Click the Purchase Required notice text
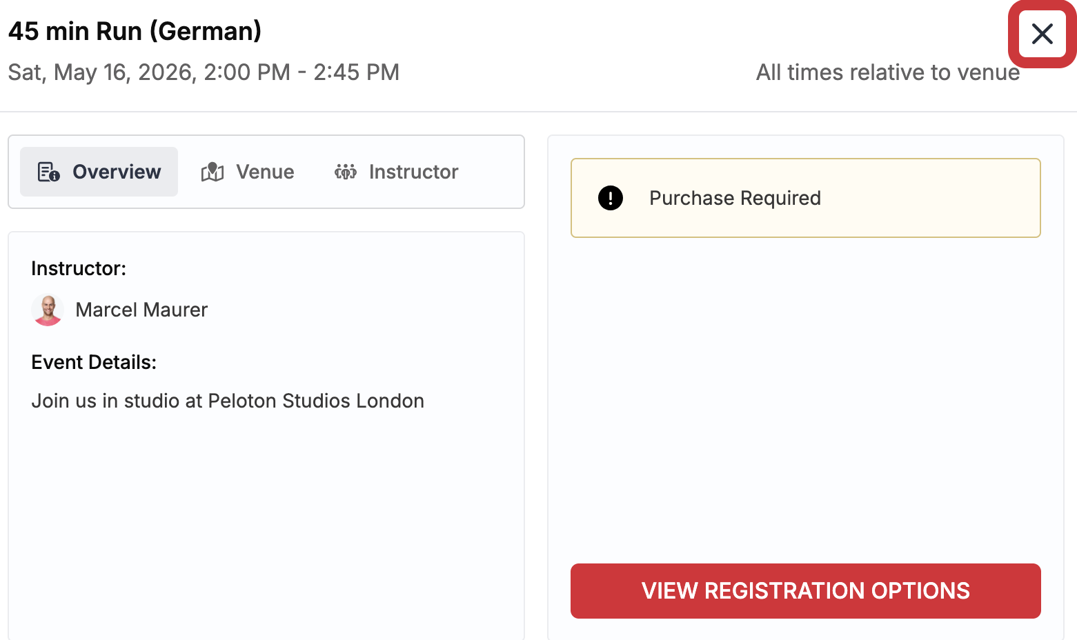This screenshot has width=1077, height=640. 735,198
